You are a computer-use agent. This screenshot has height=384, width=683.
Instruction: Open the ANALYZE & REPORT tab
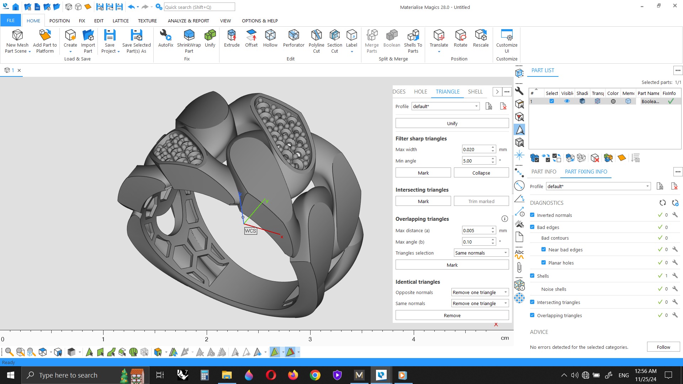click(188, 21)
